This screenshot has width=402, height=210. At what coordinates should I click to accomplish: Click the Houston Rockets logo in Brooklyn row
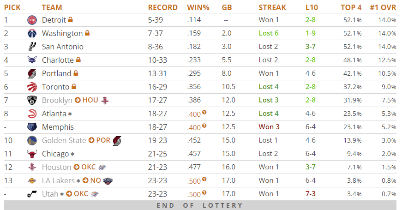(105, 100)
